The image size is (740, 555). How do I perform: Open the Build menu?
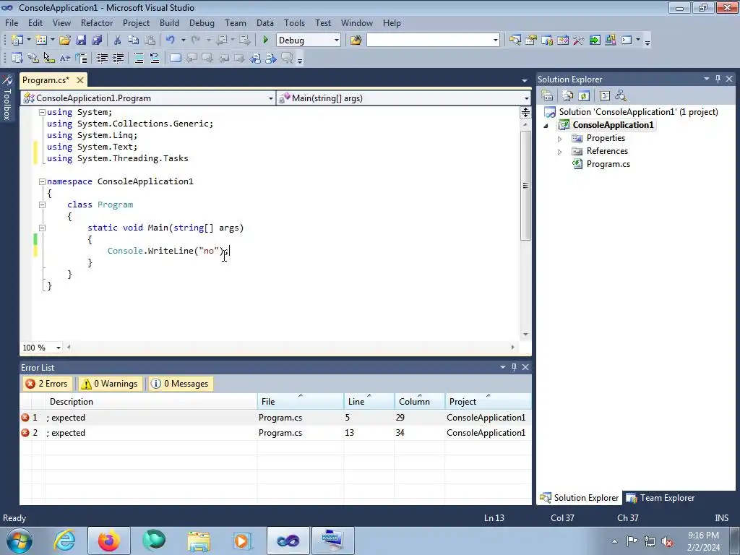click(x=169, y=22)
